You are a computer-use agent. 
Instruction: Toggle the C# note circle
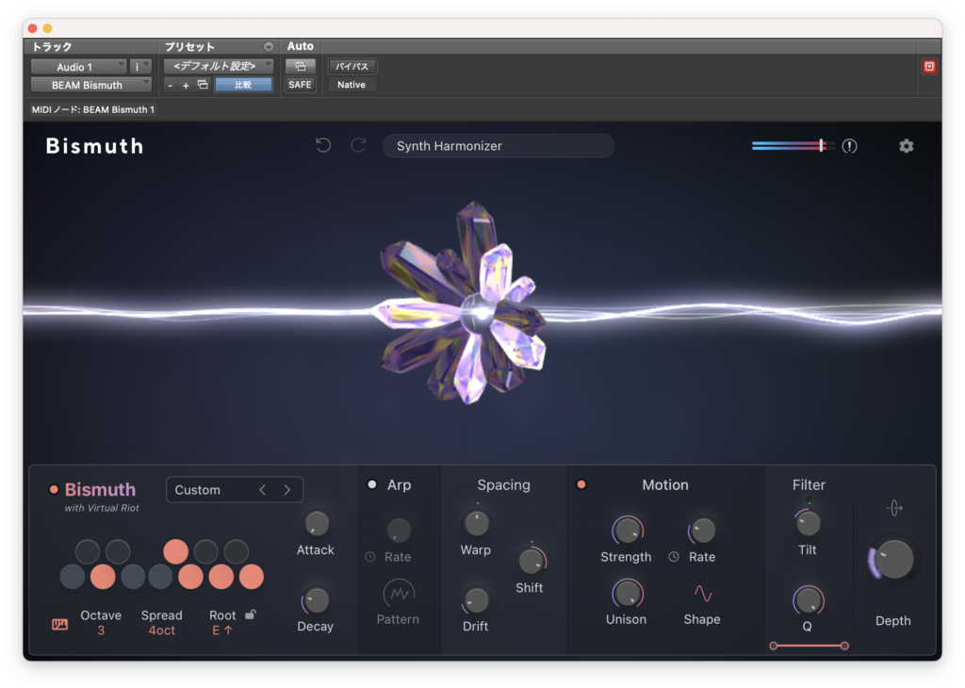(88, 551)
